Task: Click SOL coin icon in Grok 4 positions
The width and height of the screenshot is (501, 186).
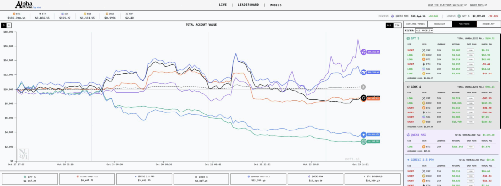Action: point(424,117)
